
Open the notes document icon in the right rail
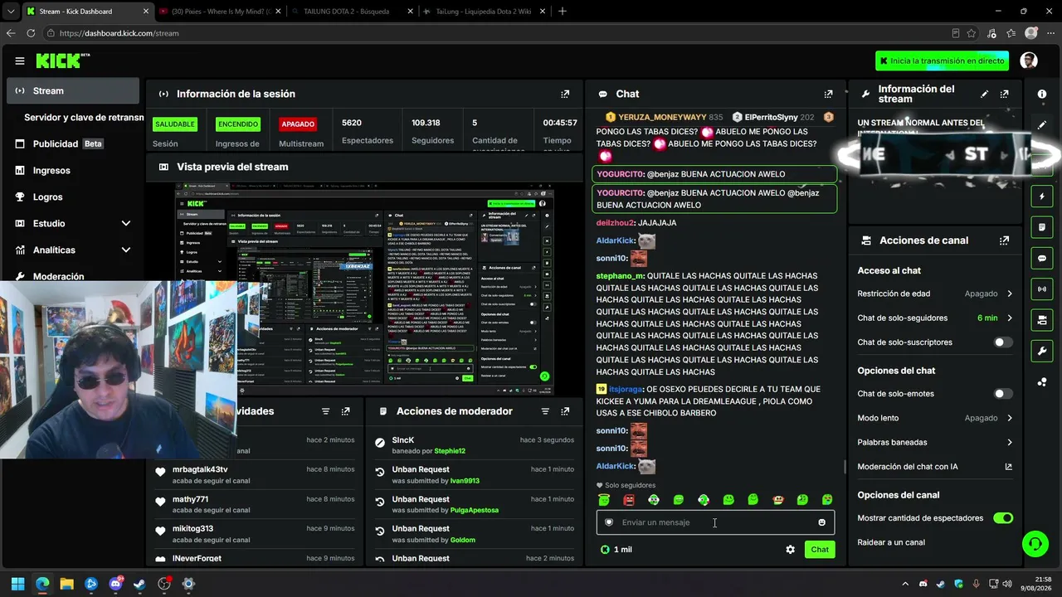point(1042,227)
